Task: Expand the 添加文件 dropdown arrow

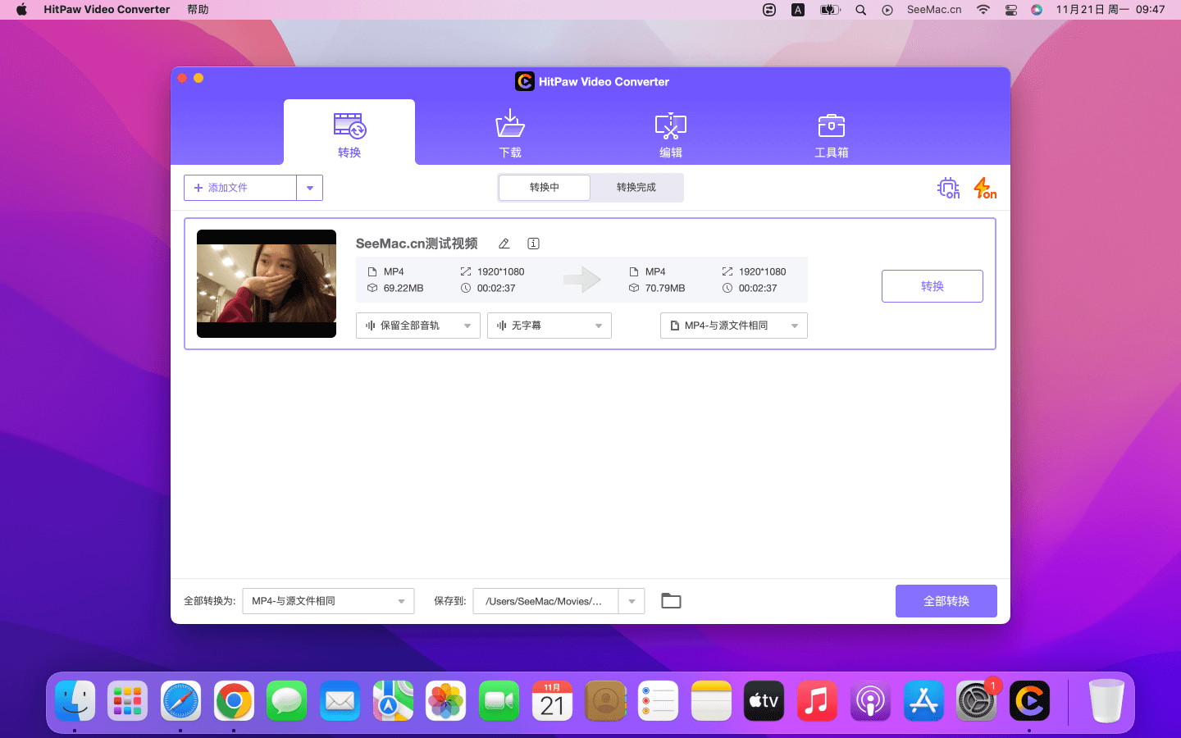Action: click(x=309, y=188)
